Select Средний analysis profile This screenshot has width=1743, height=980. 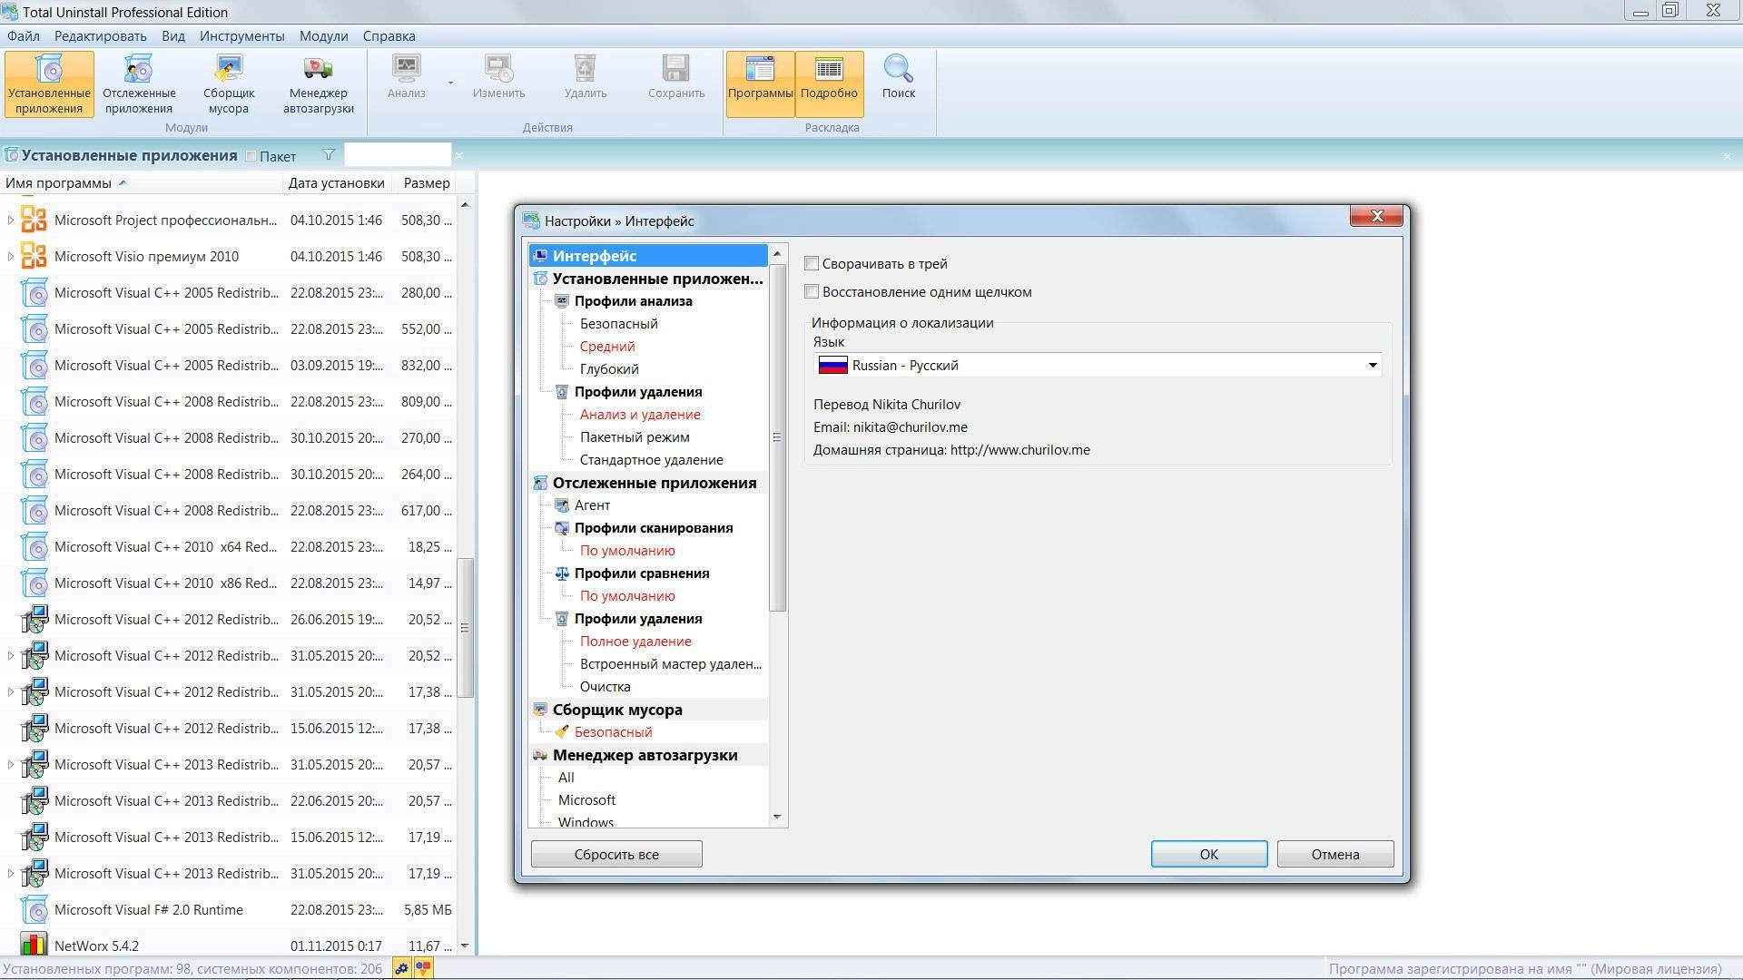(x=607, y=347)
